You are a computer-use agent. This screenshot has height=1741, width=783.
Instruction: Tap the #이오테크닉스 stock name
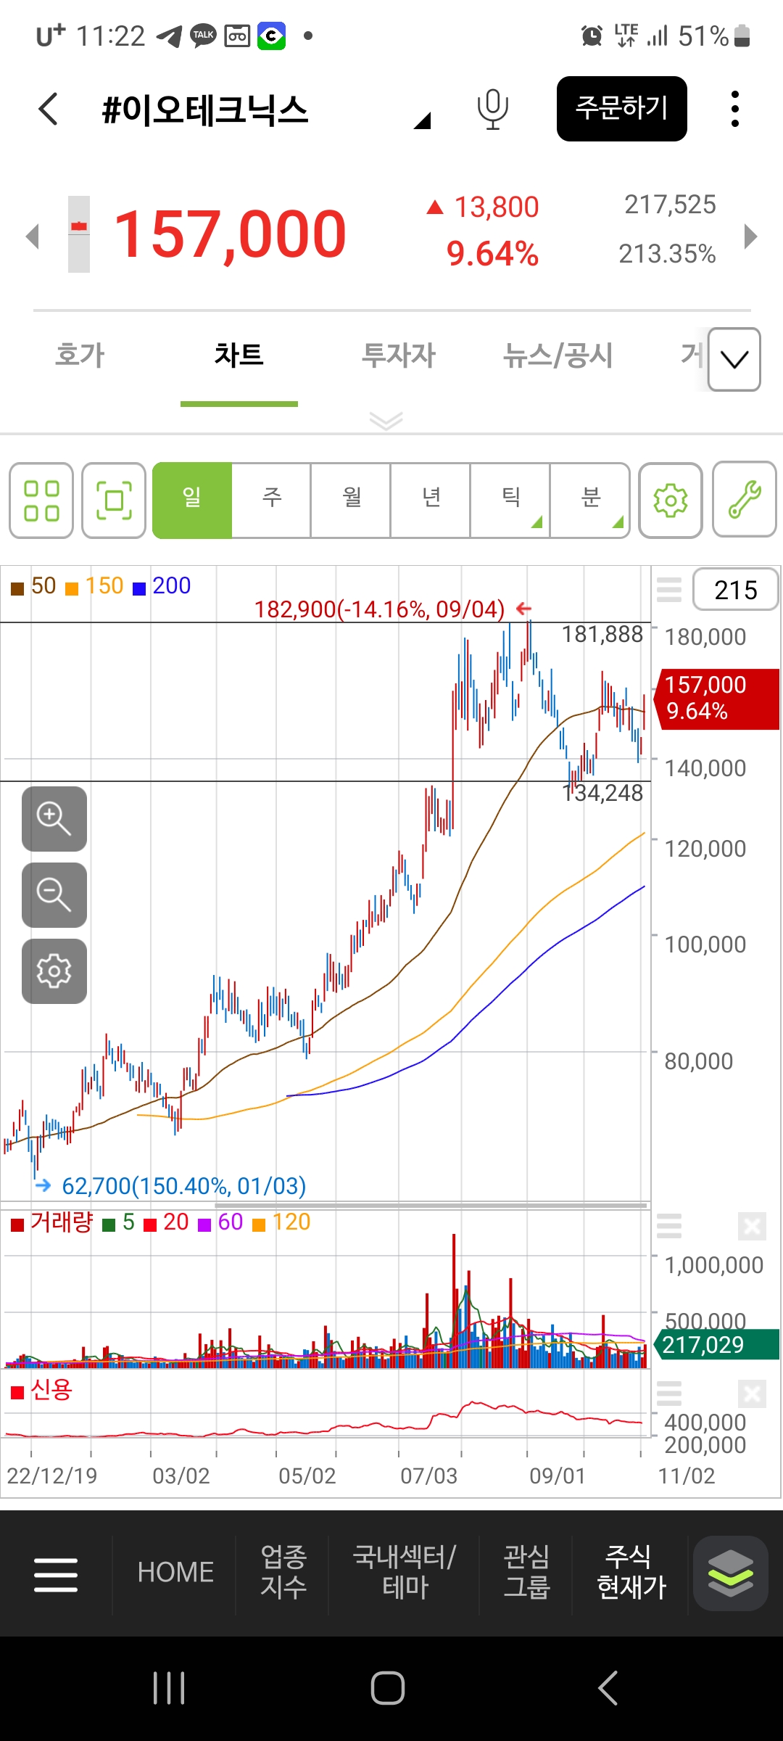pos(205,110)
